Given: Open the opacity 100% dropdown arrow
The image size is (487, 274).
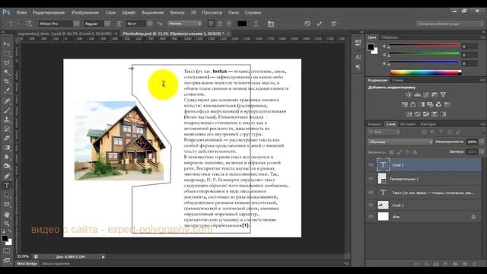Looking at the screenshot, I should tap(482, 142).
